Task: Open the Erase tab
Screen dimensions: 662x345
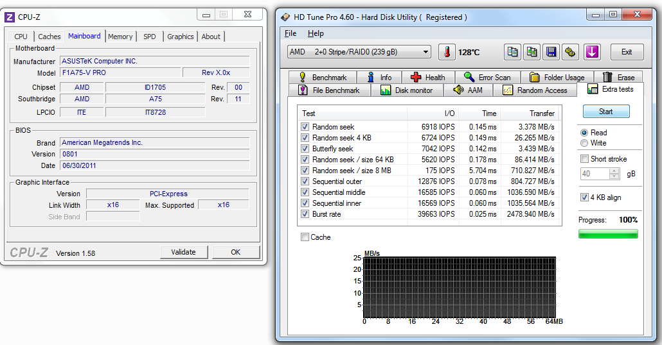Action: pyautogui.click(x=618, y=78)
